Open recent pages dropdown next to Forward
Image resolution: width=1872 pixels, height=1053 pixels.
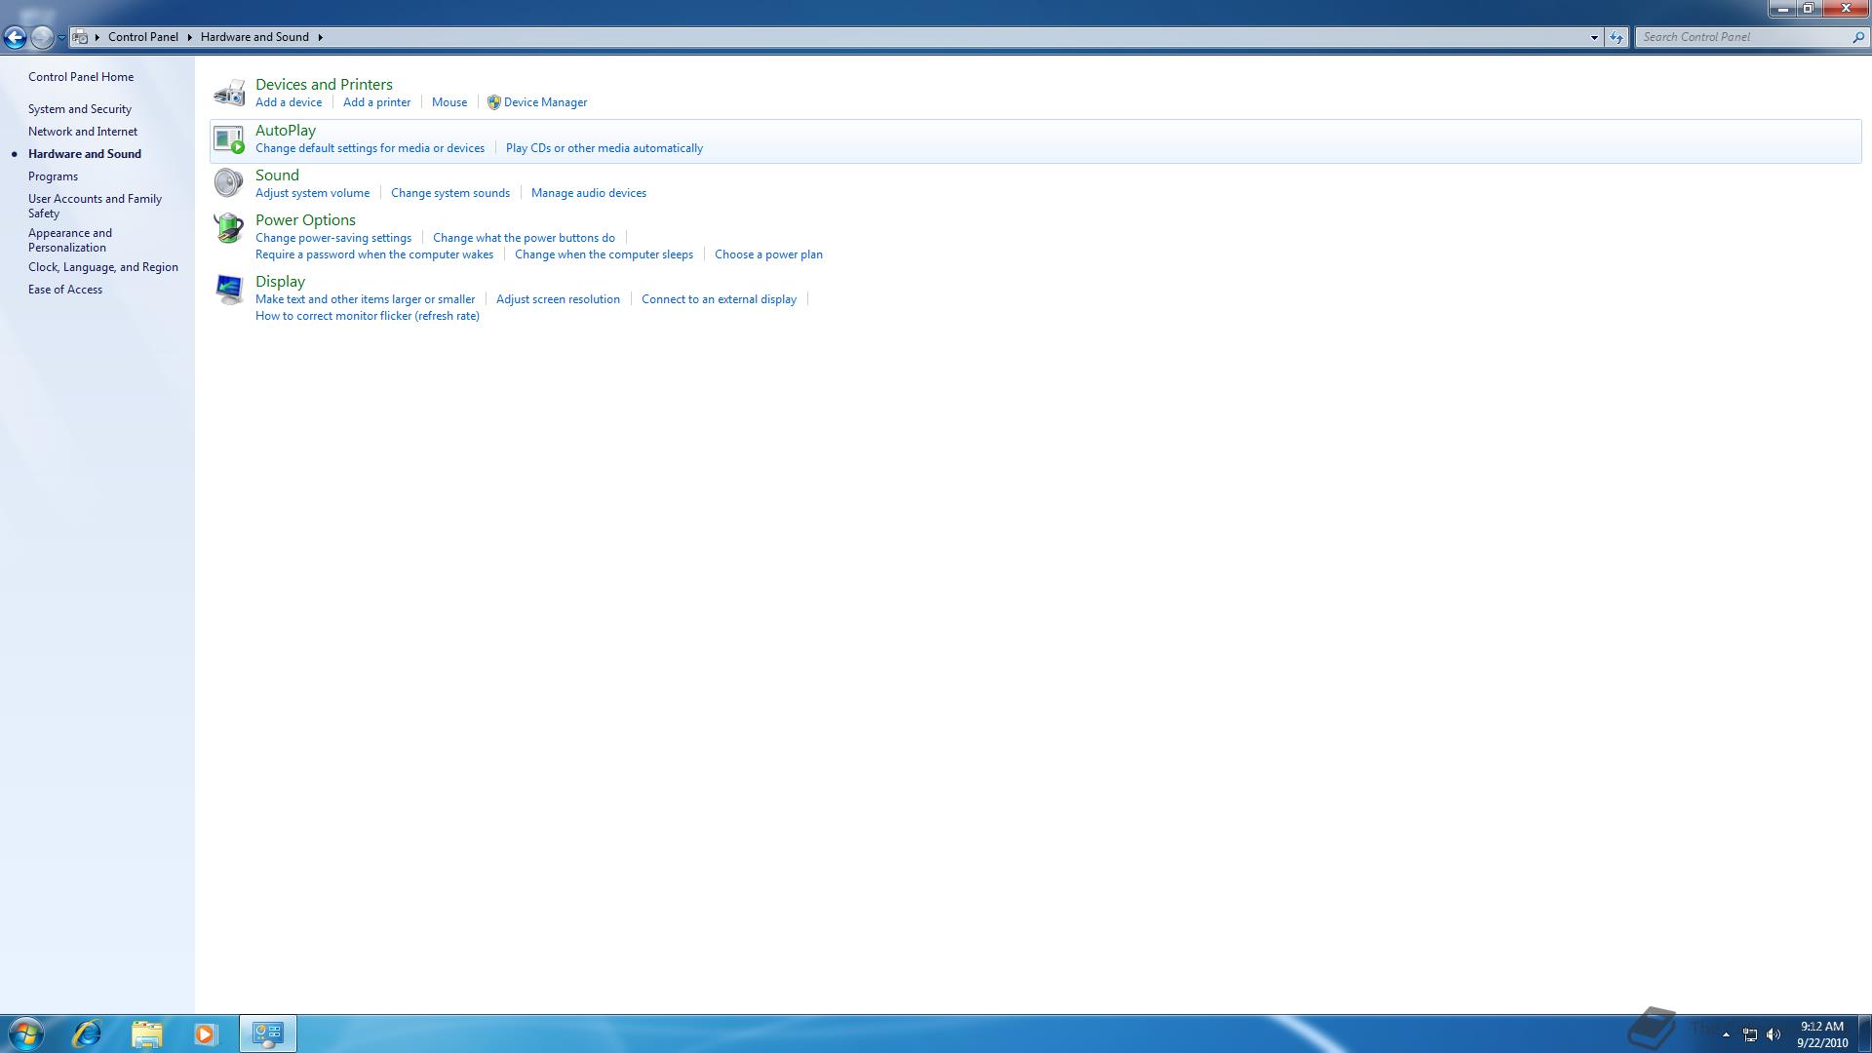point(61,37)
